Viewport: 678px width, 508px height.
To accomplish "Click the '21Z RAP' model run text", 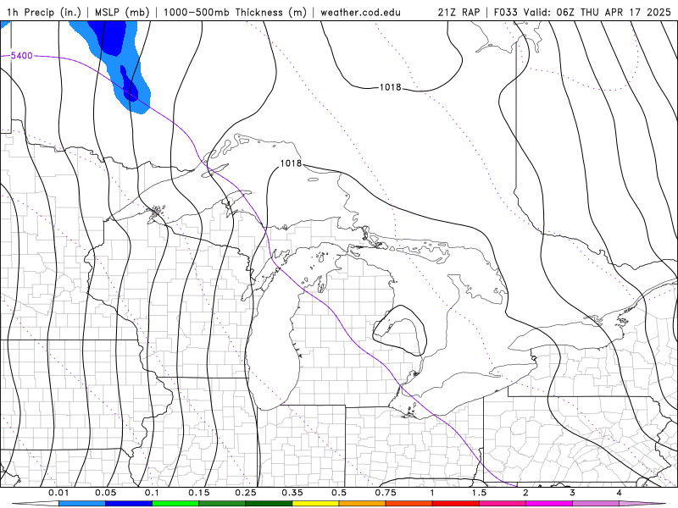I will 458,12.
